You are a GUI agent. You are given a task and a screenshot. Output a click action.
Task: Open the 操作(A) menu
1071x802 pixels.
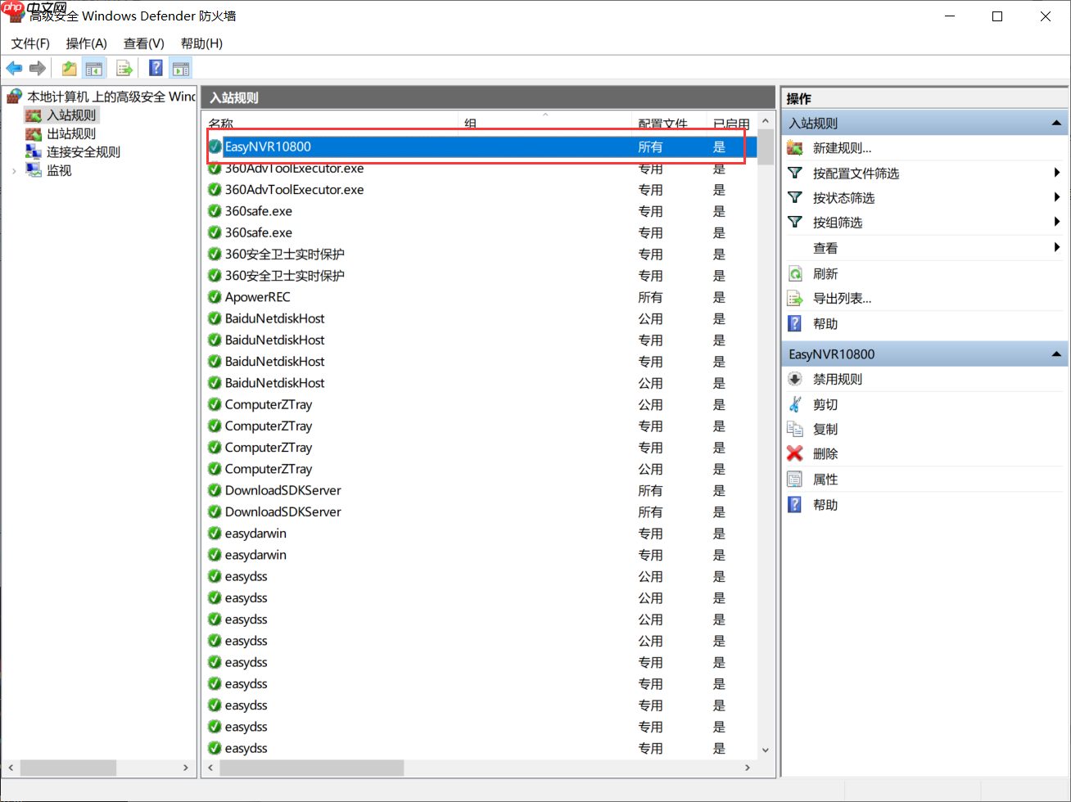pyautogui.click(x=86, y=43)
